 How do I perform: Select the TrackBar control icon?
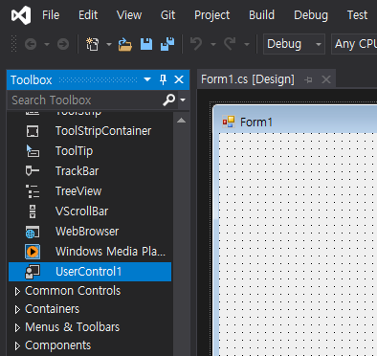click(33, 171)
